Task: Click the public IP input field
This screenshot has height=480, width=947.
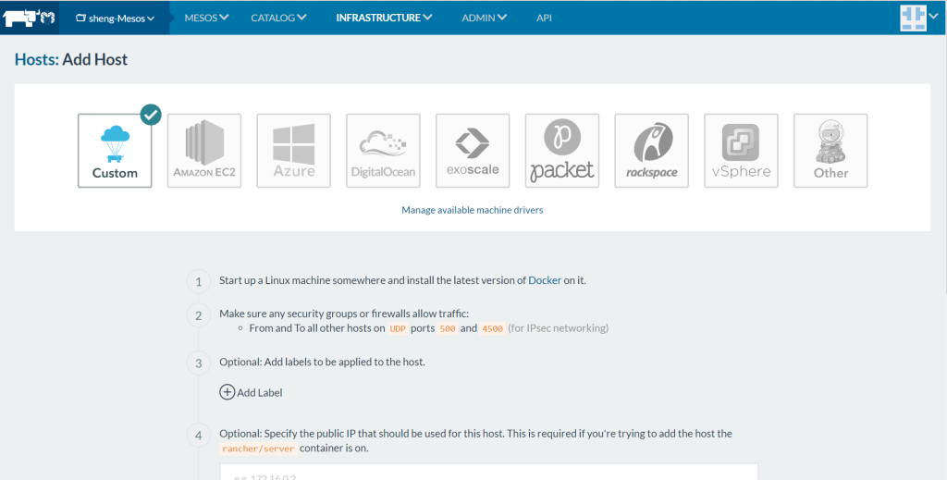Action: point(488,472)
